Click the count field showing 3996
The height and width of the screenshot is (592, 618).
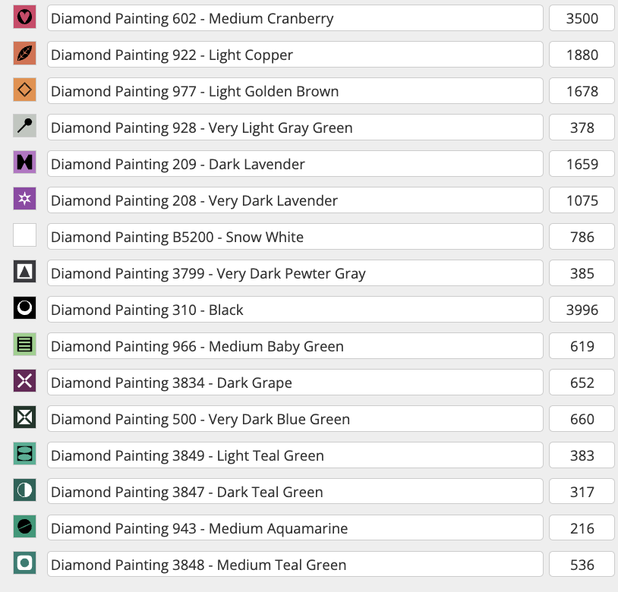(582, 310)
